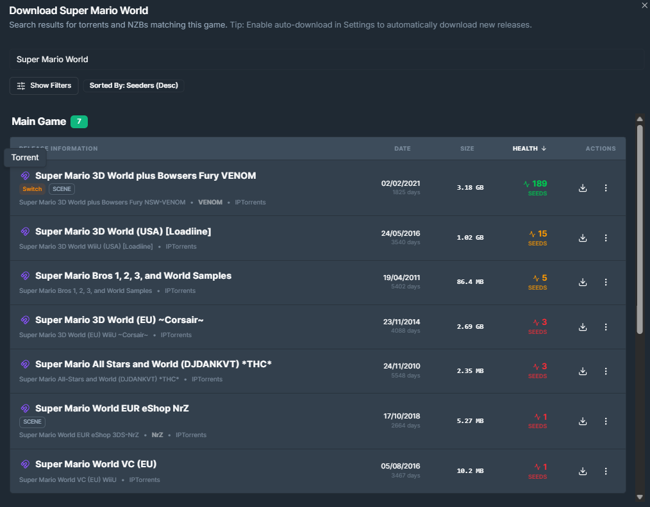Click the Switch platform tag
650x507 pixels.
[x=32, y=189]
